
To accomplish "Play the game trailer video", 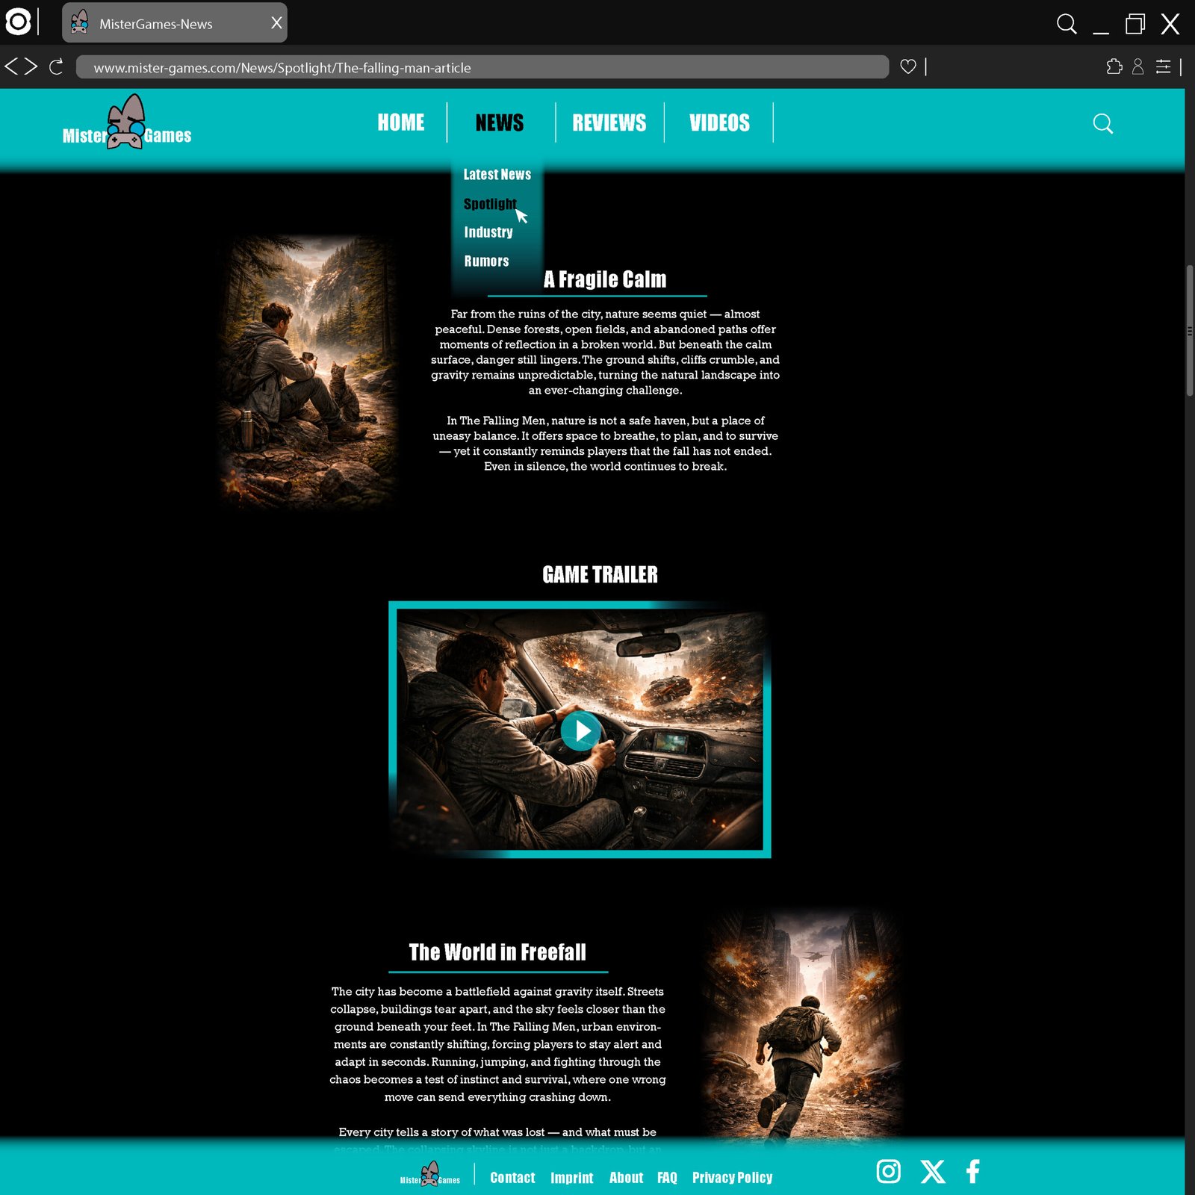I will click(x=580, y=730).
